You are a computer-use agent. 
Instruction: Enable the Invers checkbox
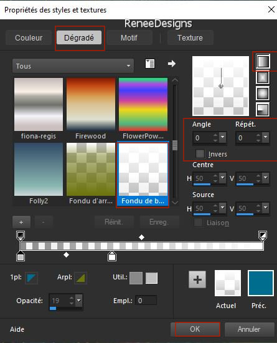click(200, 154)
